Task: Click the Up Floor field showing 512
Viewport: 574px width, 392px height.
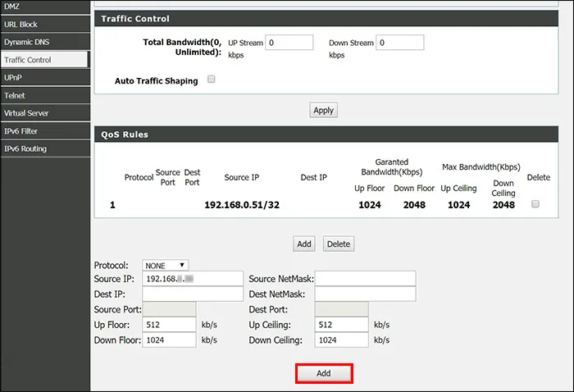Action: coord(169,325)
